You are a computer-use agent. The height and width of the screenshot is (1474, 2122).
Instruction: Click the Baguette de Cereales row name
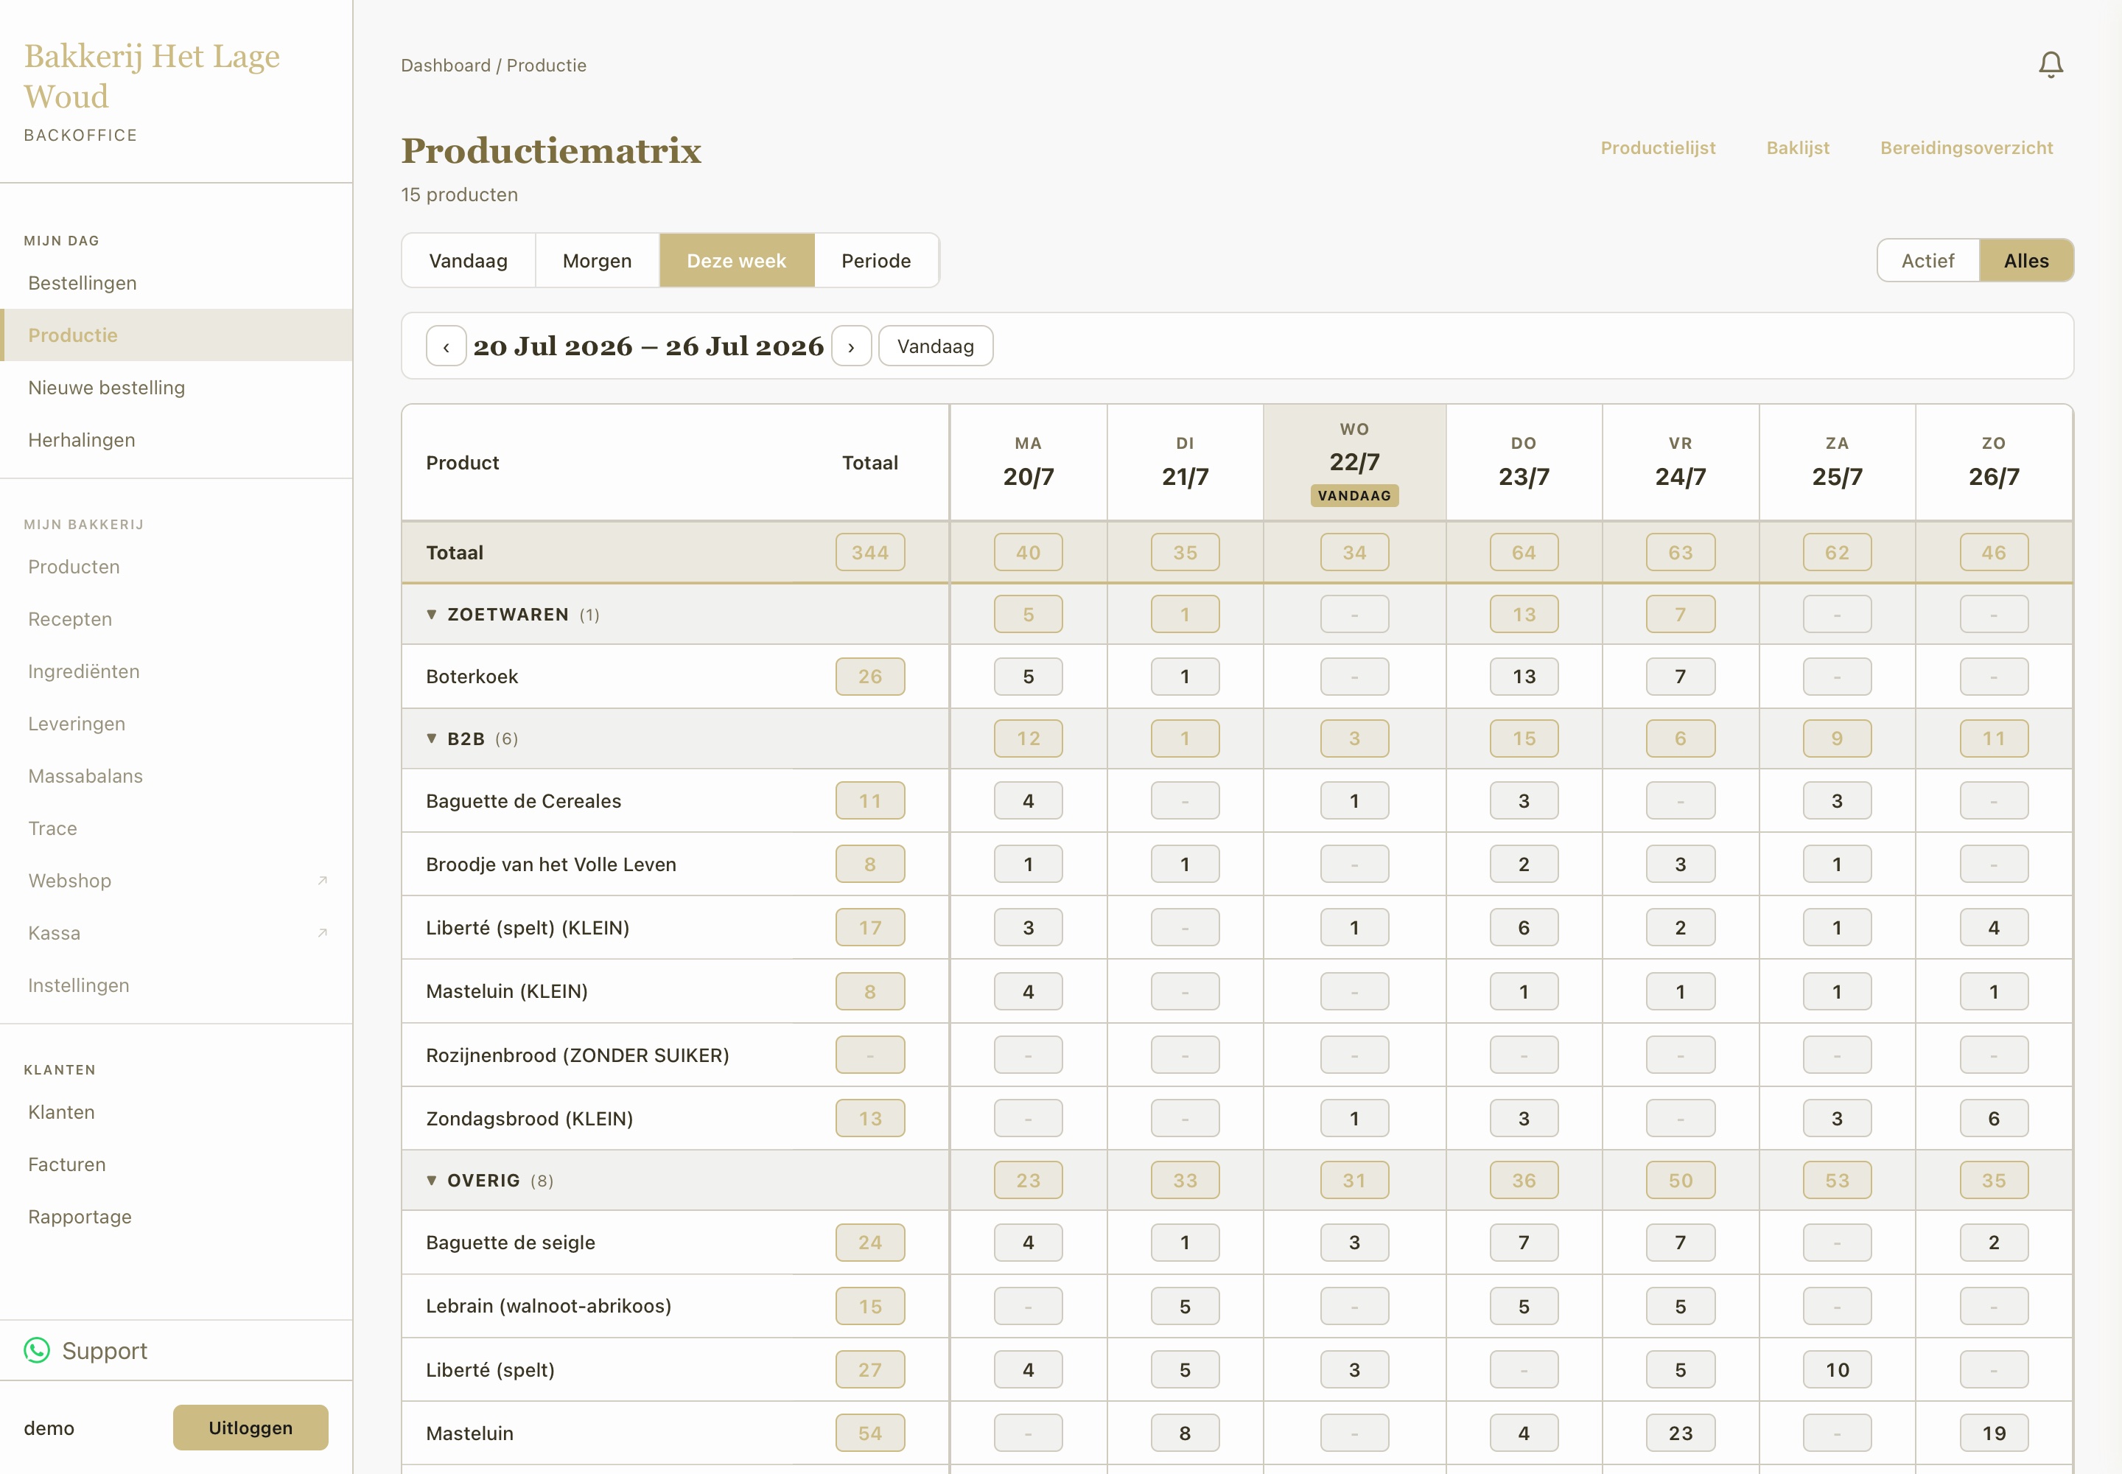point(524,800)
